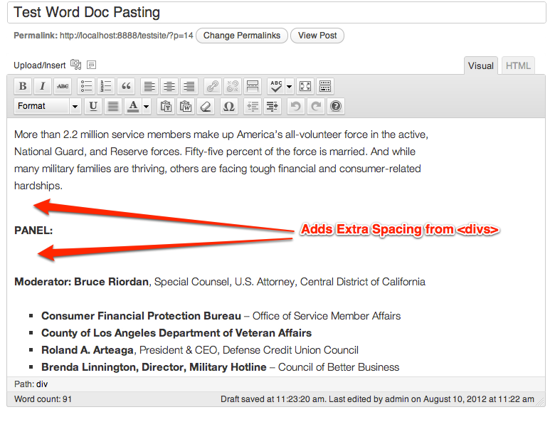Insert More tag

(x=253, y=86)
